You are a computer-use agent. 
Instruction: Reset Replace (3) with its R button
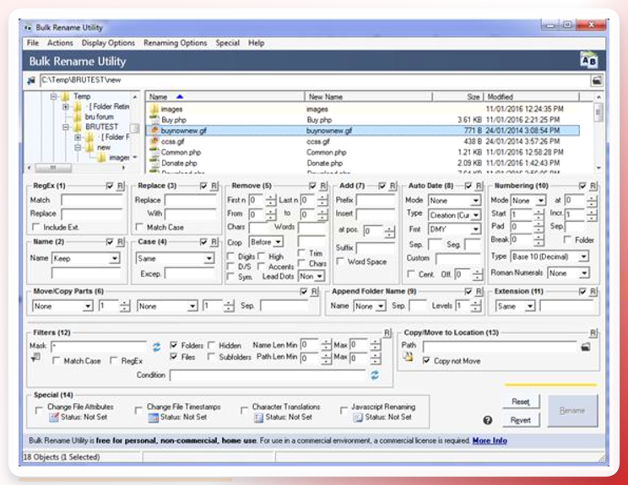click(214, 186)
